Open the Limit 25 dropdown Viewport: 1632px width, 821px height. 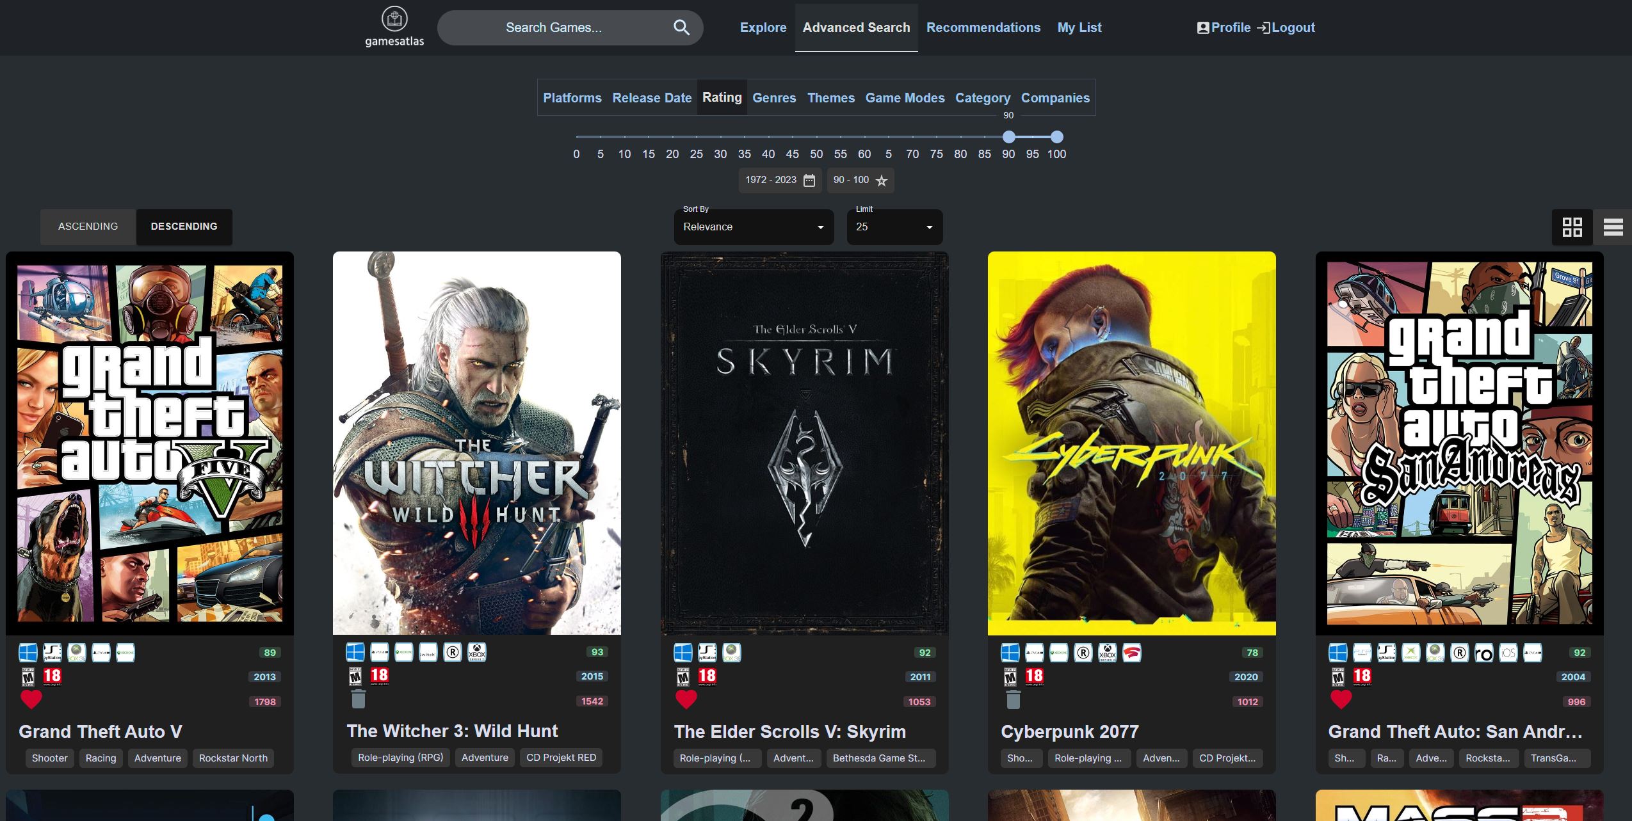[x=894, y=227]
